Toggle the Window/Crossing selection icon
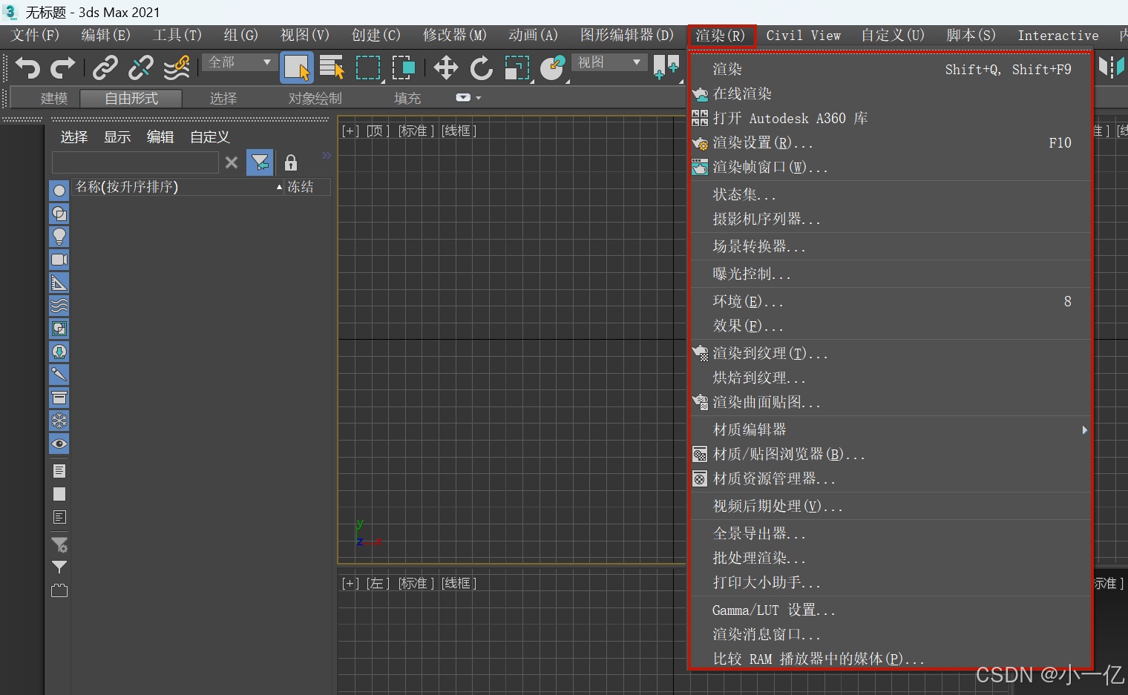The image size is (1128, 695). 404,67
